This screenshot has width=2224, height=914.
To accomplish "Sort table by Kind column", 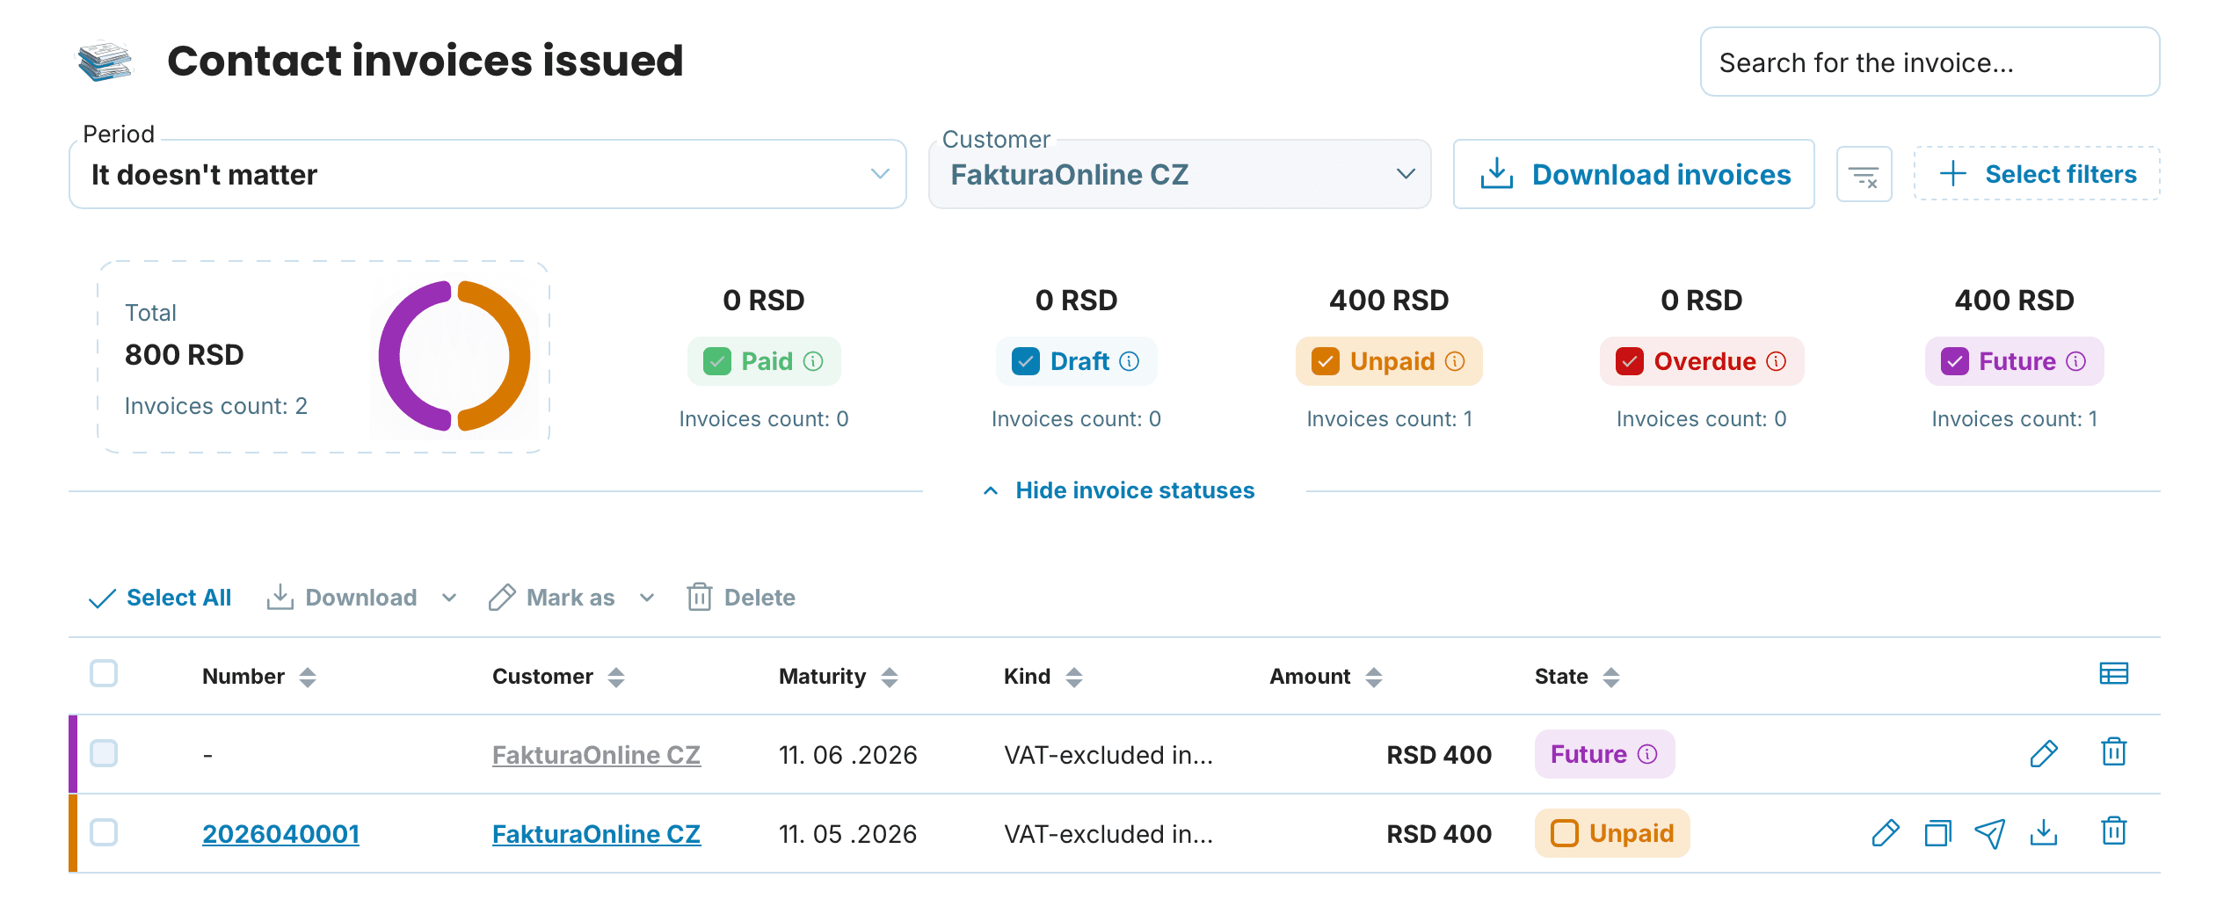I will pyautogui.click(x=1074, y=677).
